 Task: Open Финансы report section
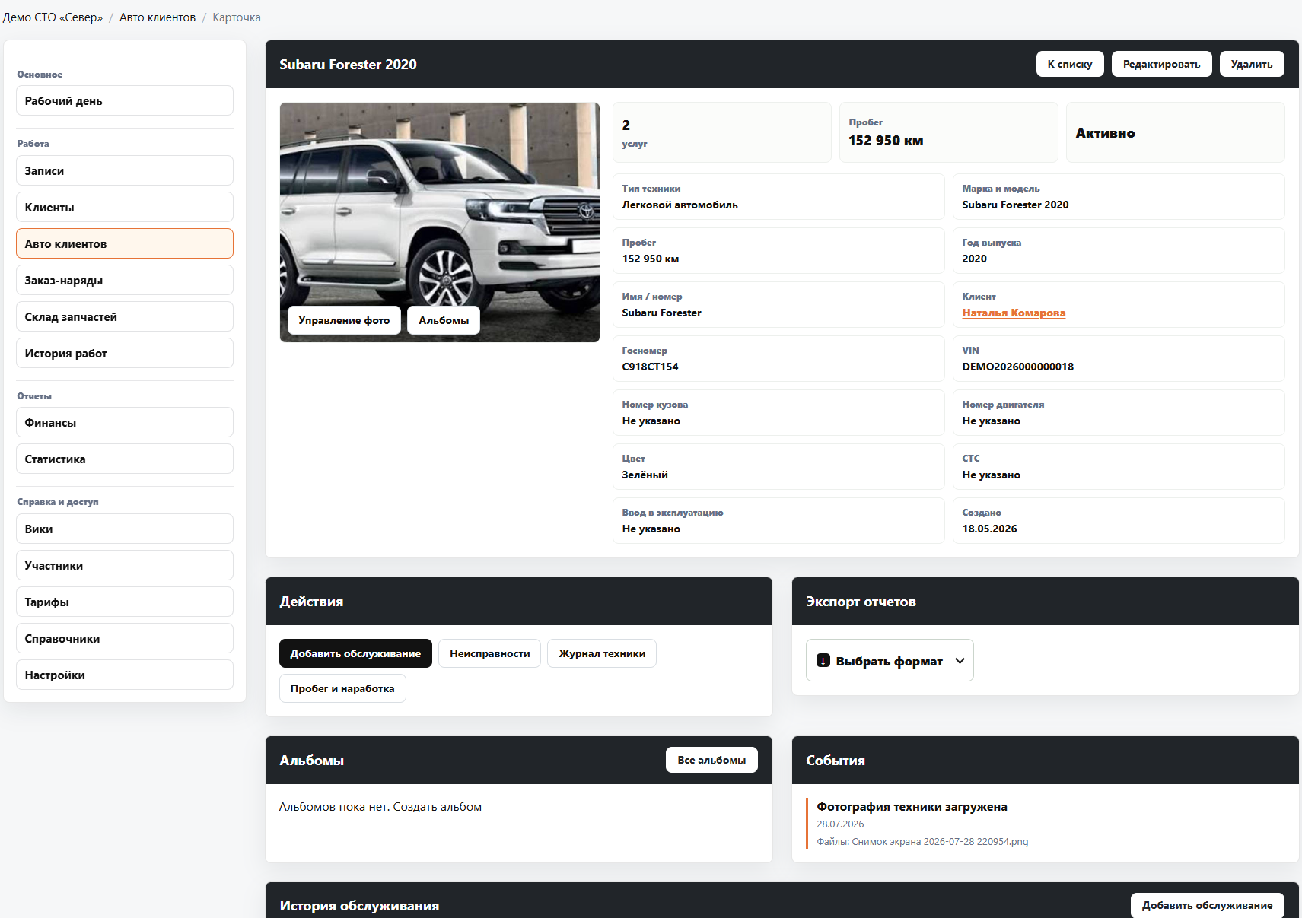125,422
